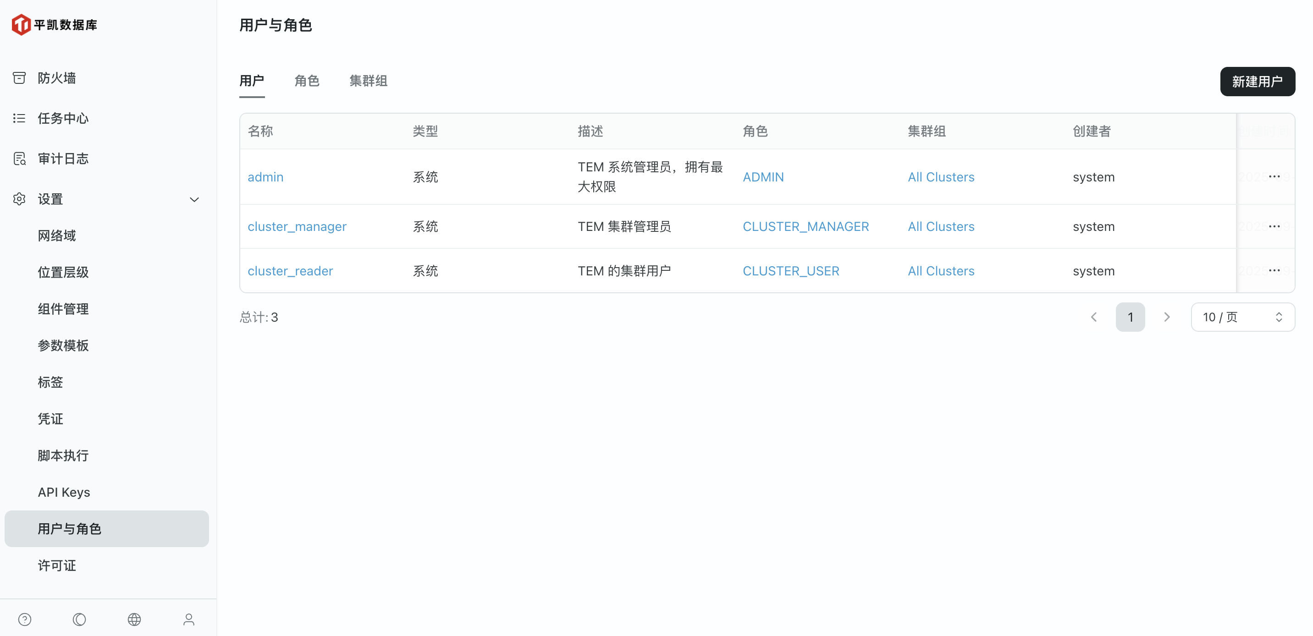1313x636 pixels.
Task: Collapse the 设置 menu chevron
Action: pyautogui.click(x=194, y=199)
